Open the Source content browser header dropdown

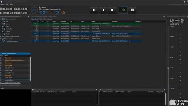(29, 54)
